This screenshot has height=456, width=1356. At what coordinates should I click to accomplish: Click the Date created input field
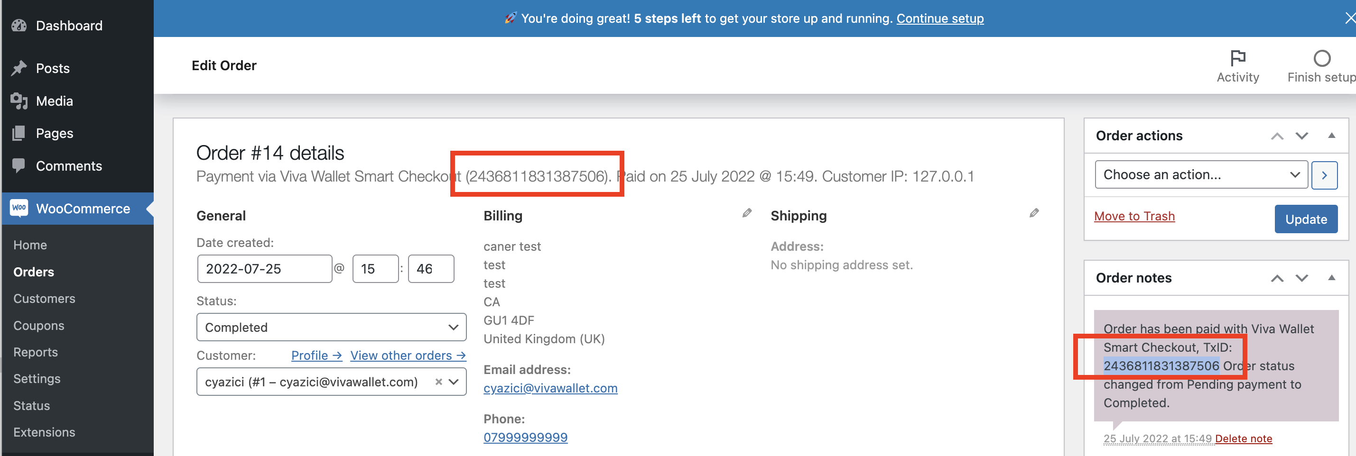pyautogui.click(x=264, y=268)
